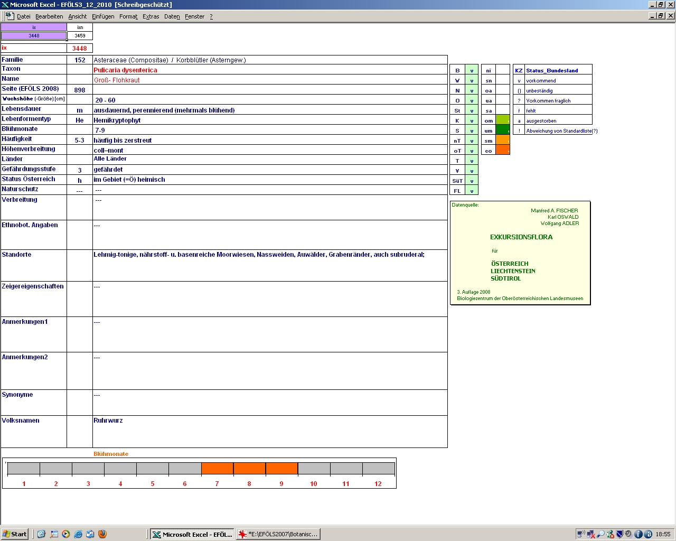Open Windows Media Player from quick launch
Screen dimensions: 676x541
pos(65,534)
